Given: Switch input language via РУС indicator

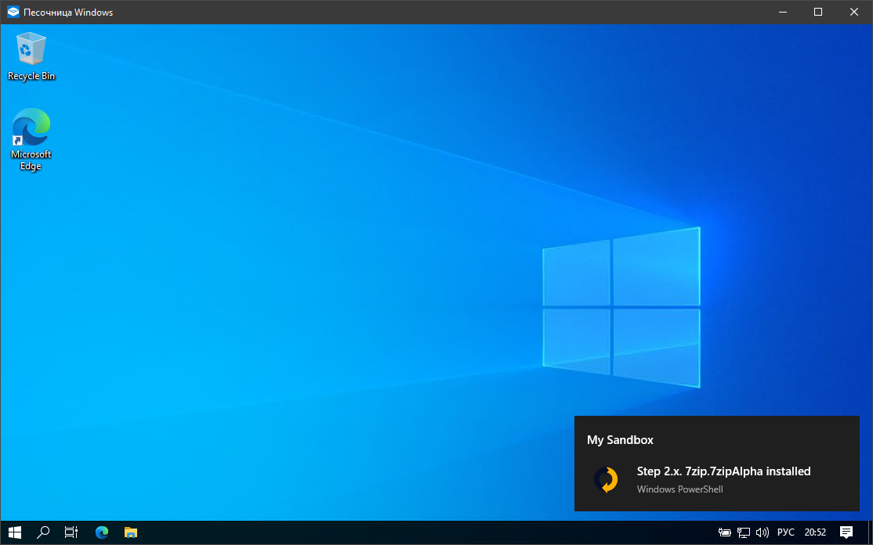Looking at the screenshot, I should click(785, 532).
